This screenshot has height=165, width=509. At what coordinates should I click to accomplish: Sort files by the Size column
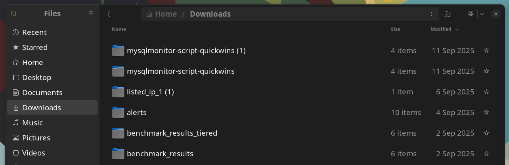[395, 29]
